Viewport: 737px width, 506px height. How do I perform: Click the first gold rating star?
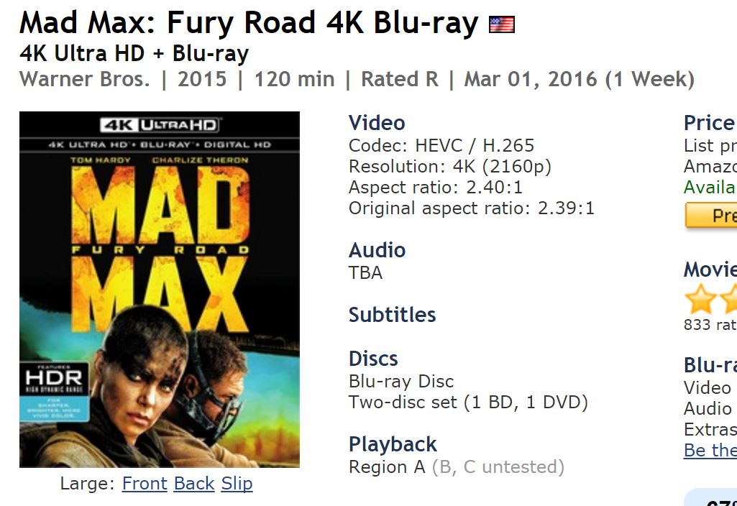click(x=699, y=298)
